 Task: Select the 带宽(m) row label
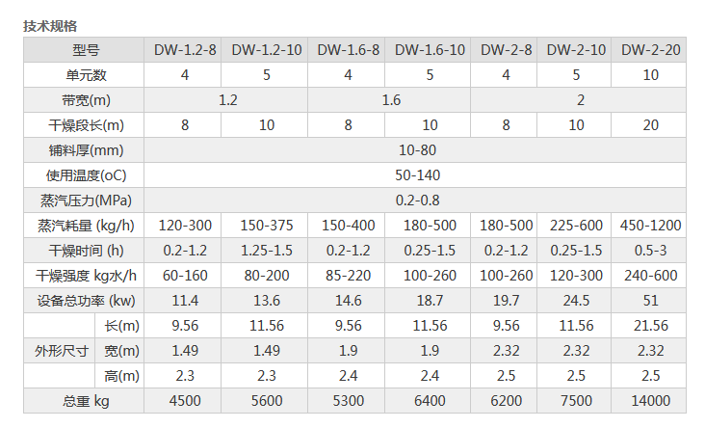pos(86,100)
